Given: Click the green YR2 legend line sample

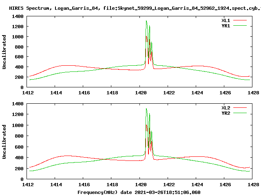Looking at the screenshot, I should 240,113.
